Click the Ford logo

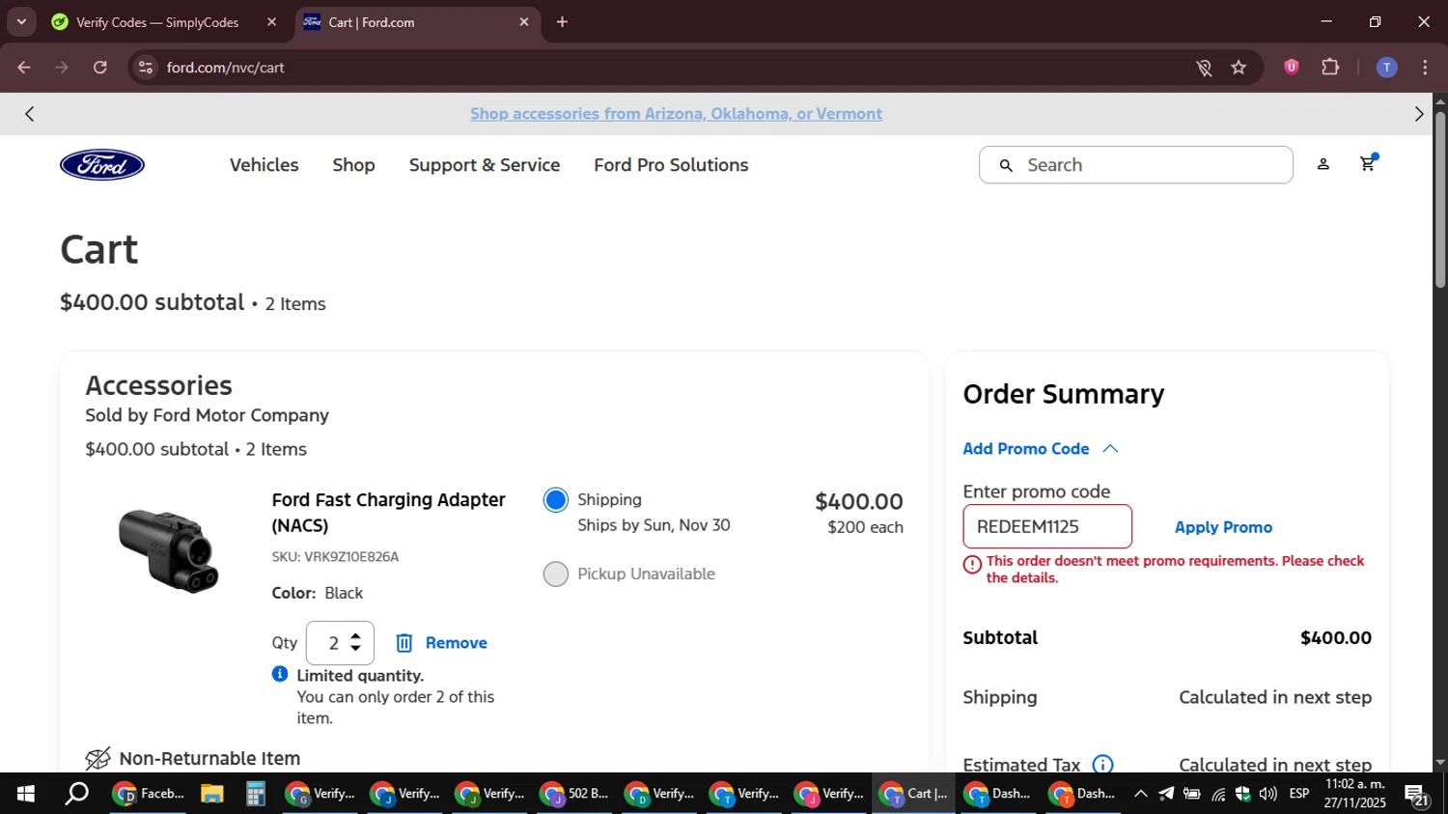[x=102, y=165]
